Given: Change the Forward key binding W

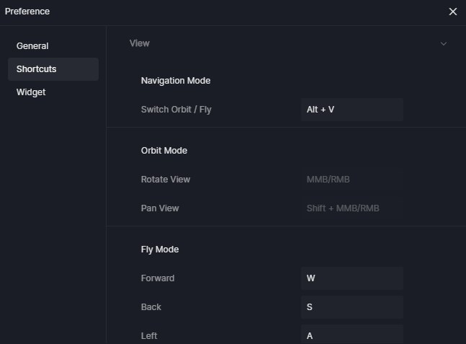Looking at the screenshot, I should (352, 278).
